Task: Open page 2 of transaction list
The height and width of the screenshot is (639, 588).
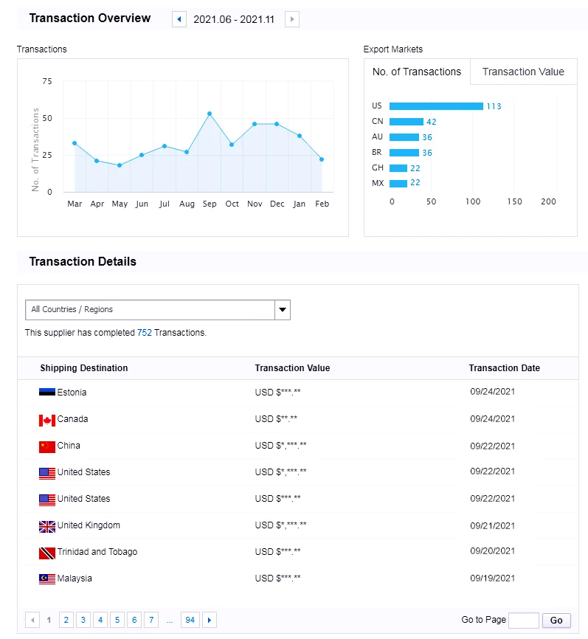Action: (66, 620)
